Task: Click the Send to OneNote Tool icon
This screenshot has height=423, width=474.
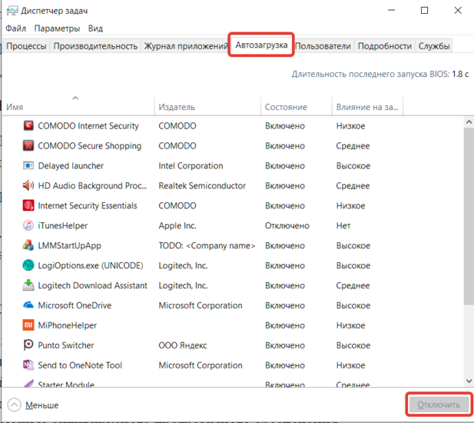Action: [x=28, y=365]
